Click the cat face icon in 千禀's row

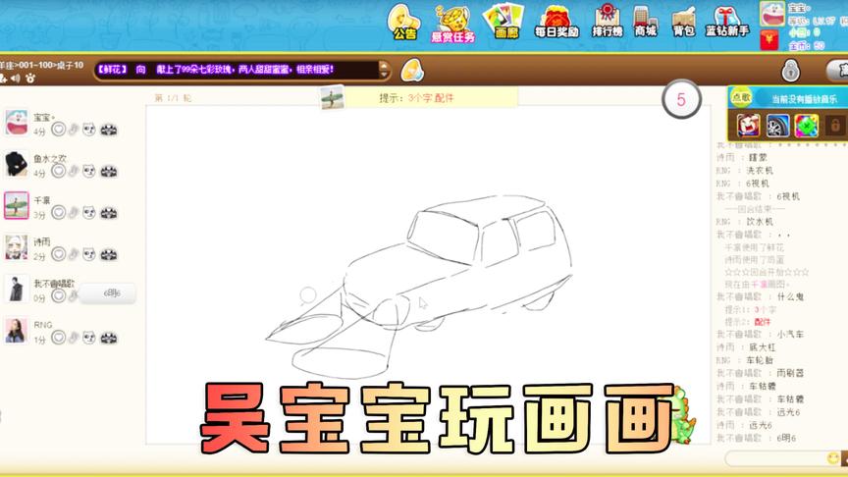(x=89, y=213)
